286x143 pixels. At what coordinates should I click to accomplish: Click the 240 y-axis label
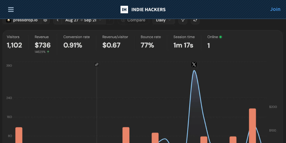[x=9, y=98]
